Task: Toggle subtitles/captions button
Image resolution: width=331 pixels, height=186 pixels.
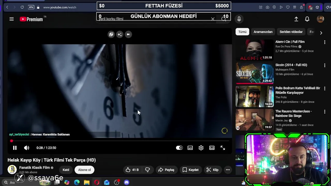Action: (190, 148)
